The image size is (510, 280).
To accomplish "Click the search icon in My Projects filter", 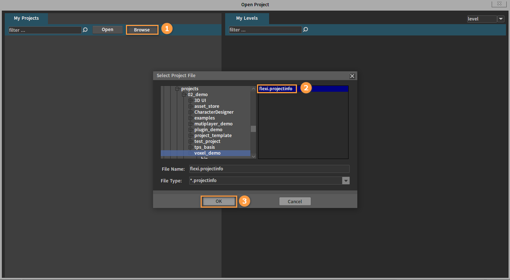I will [x=85, y=30].
